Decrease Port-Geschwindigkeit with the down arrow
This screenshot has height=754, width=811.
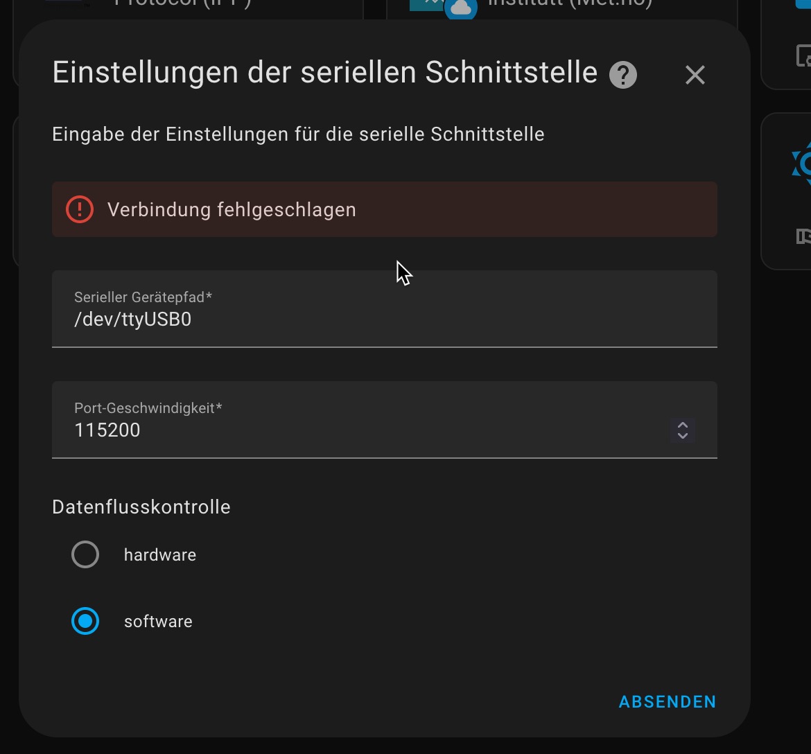pyautogui.click(x=682, y=437)
